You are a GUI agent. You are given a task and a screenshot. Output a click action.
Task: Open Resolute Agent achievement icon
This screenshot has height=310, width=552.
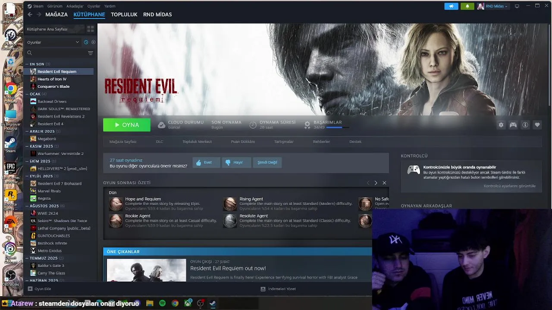click(230, 220)
